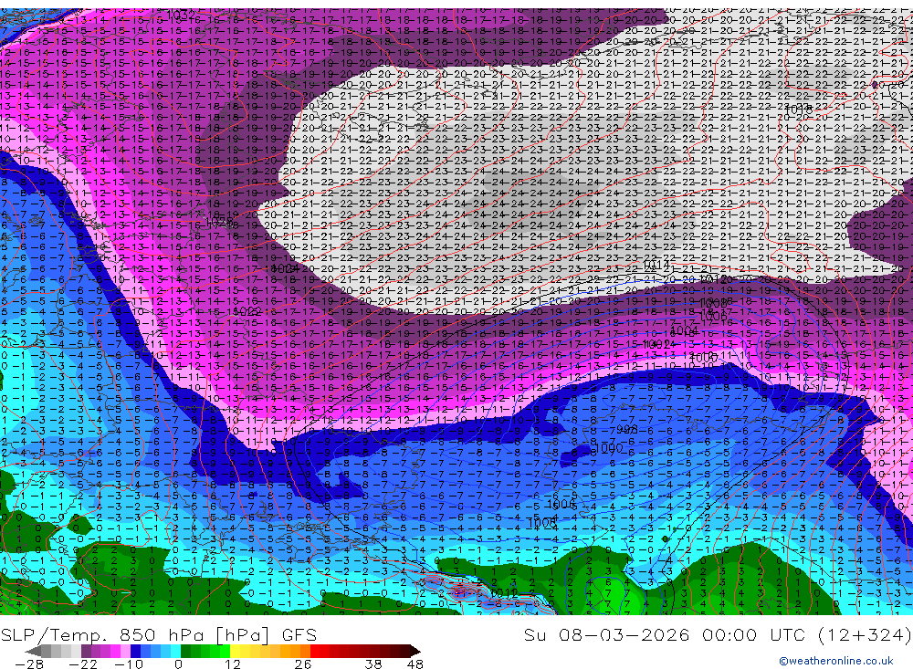
Task: Click the 1032 isobar label
Action: tap(181, 16)
